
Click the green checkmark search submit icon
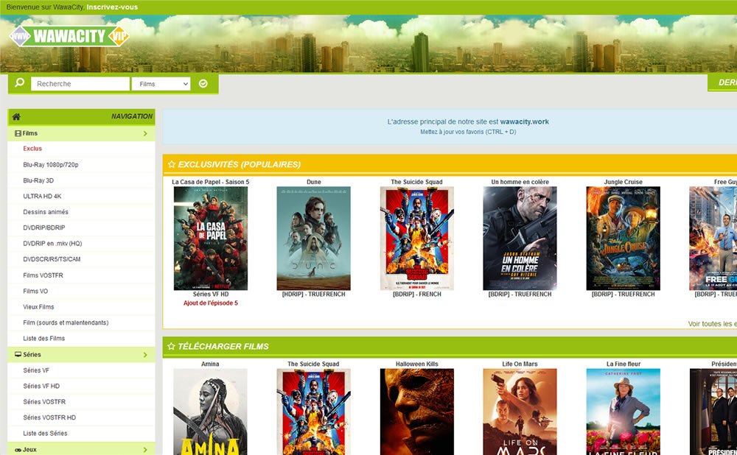(x=203, y=84)
